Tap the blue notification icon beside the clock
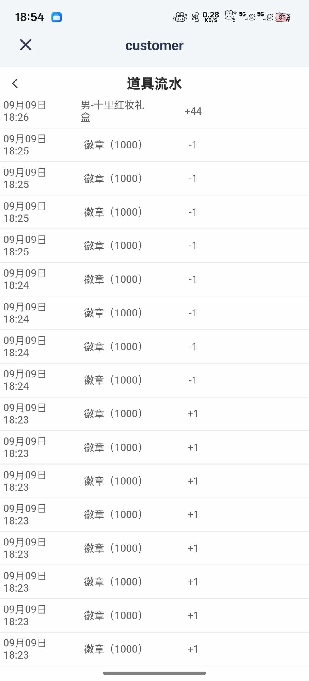The height and width of the screenshot is (681, 309). coord(56,17)
